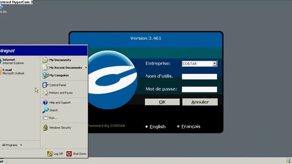
Task: Expand the All Programs menu
Action: pos(12,145)
